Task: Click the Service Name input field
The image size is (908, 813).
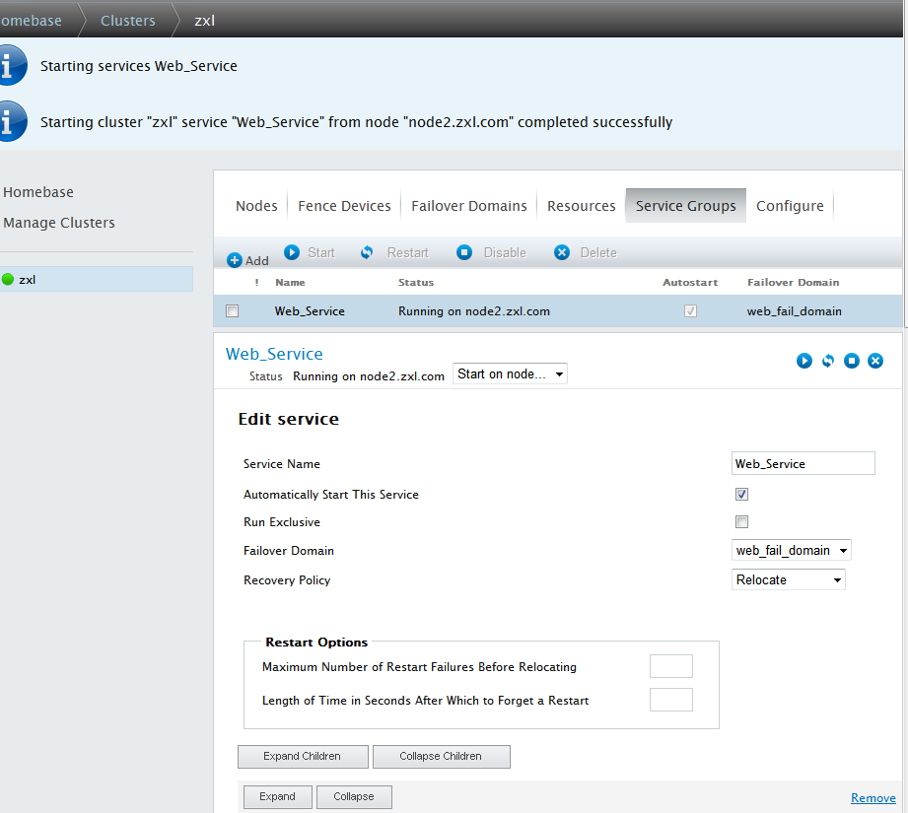Action: (x=803, y=463)
